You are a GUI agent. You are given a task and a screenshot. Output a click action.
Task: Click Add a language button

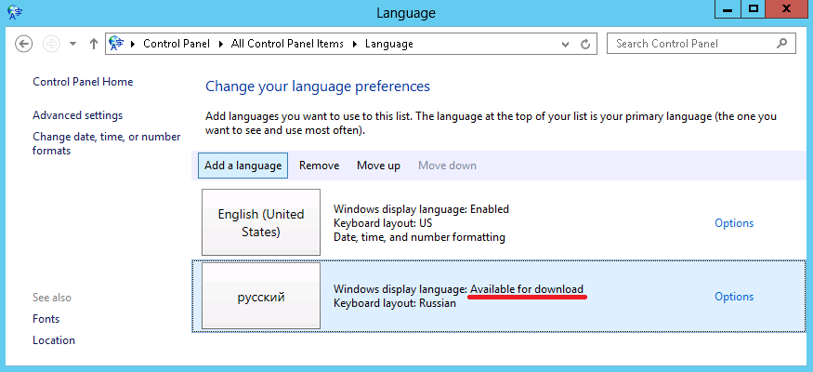point(243,166)
